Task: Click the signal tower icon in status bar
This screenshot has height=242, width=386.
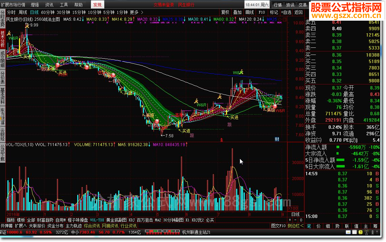Action: [x=366, y=232]
